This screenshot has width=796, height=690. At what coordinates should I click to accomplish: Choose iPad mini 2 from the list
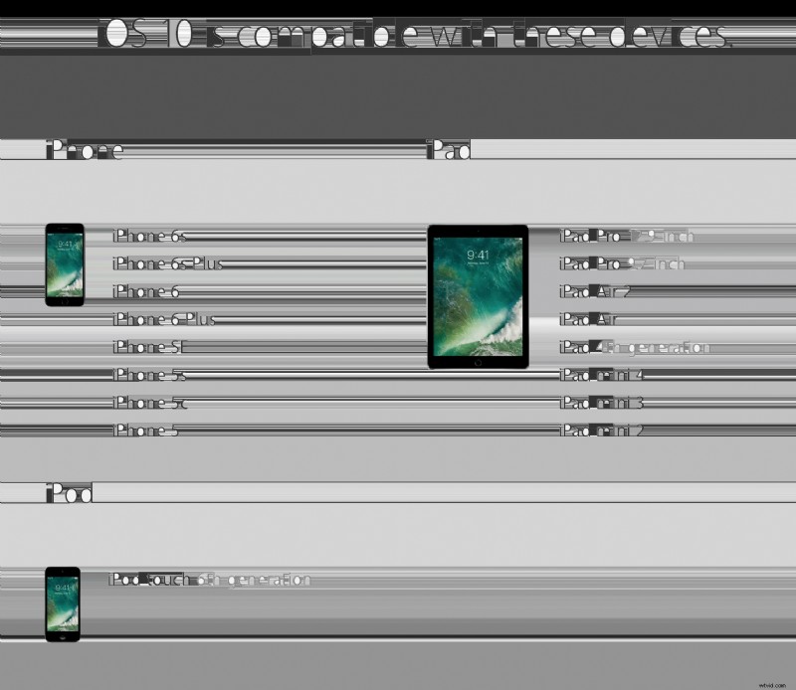tap(603, 431)
